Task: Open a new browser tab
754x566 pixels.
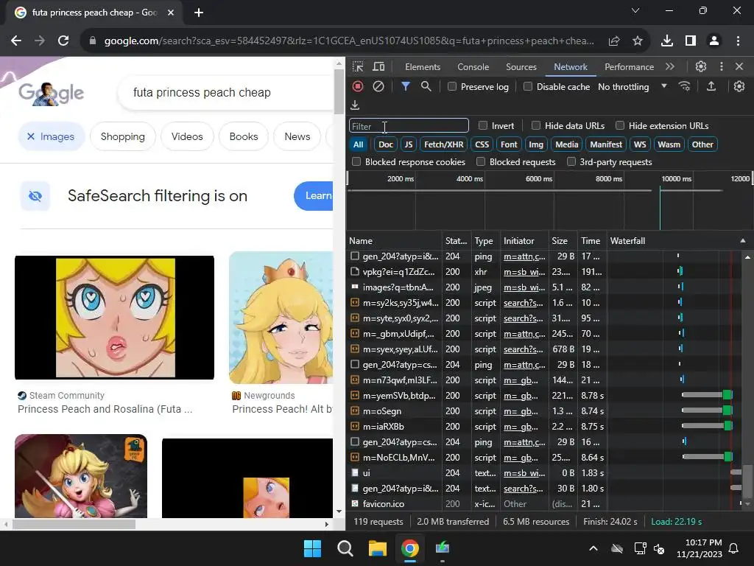Action: 199,13
